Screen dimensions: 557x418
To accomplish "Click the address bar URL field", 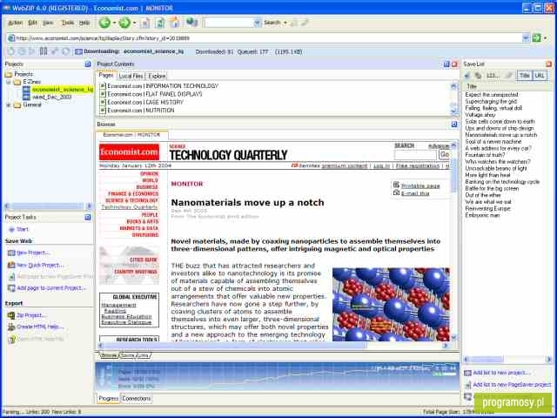I will click(x=265, y=37).
